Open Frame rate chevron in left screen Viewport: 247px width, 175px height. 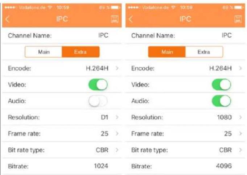pyautogui.click(x=117, y=133)
